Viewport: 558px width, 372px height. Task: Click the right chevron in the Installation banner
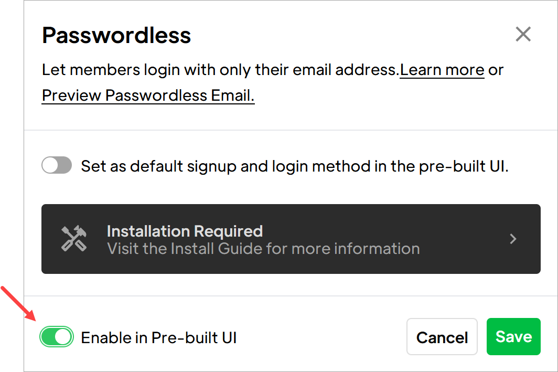coord(513,239)
